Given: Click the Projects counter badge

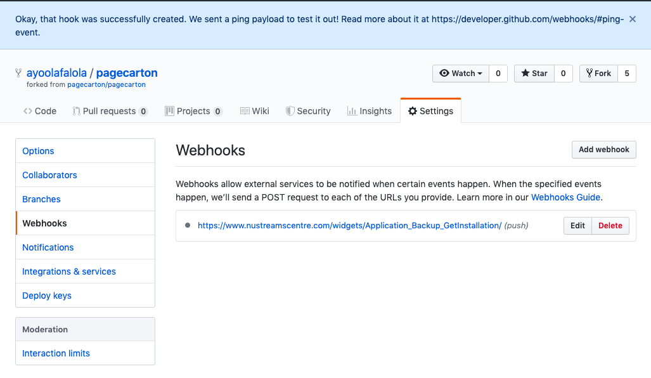Looking at the screenshot, I should (217, 112).
